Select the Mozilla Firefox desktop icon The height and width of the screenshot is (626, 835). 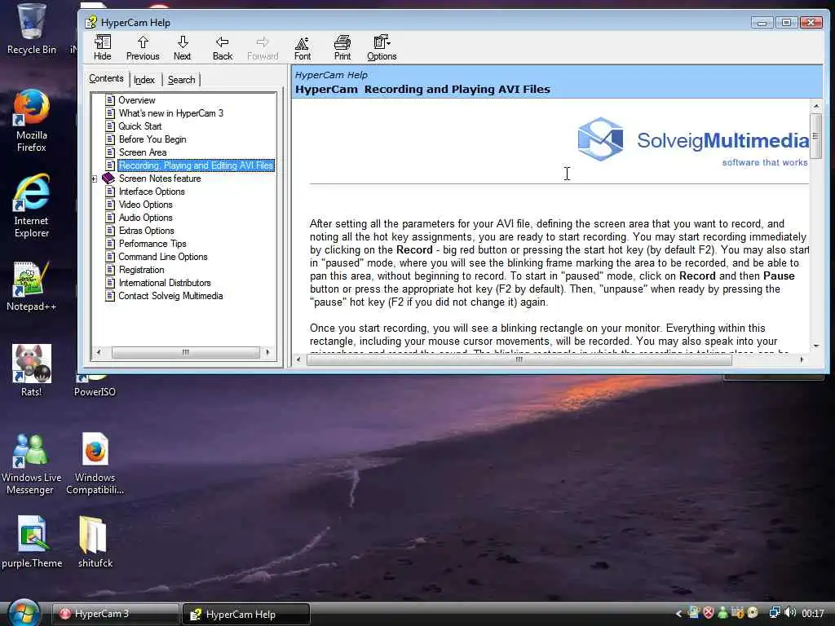coord(31,121)
